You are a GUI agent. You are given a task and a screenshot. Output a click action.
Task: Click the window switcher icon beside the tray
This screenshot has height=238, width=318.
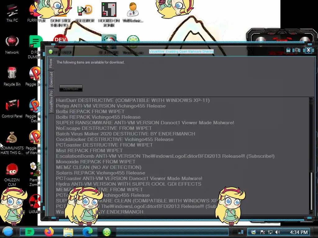coord(241,232)
